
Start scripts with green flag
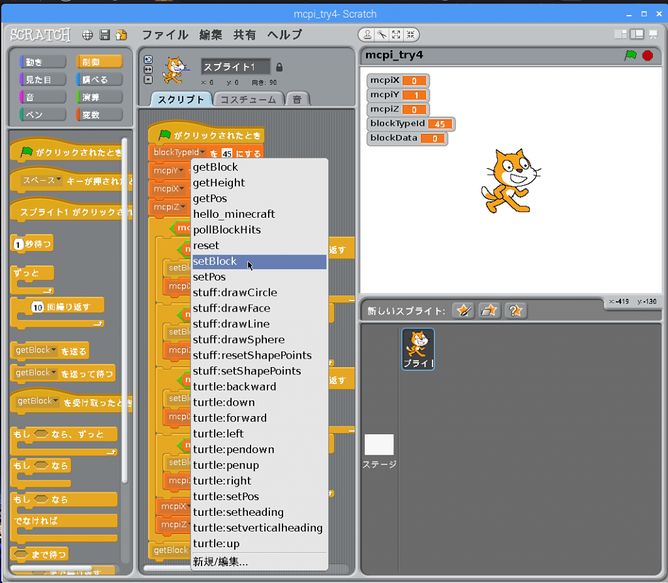[x=631, y=55]
